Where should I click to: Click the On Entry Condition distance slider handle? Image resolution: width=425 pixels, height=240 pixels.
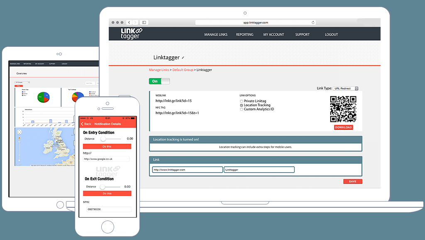(103, 139)
